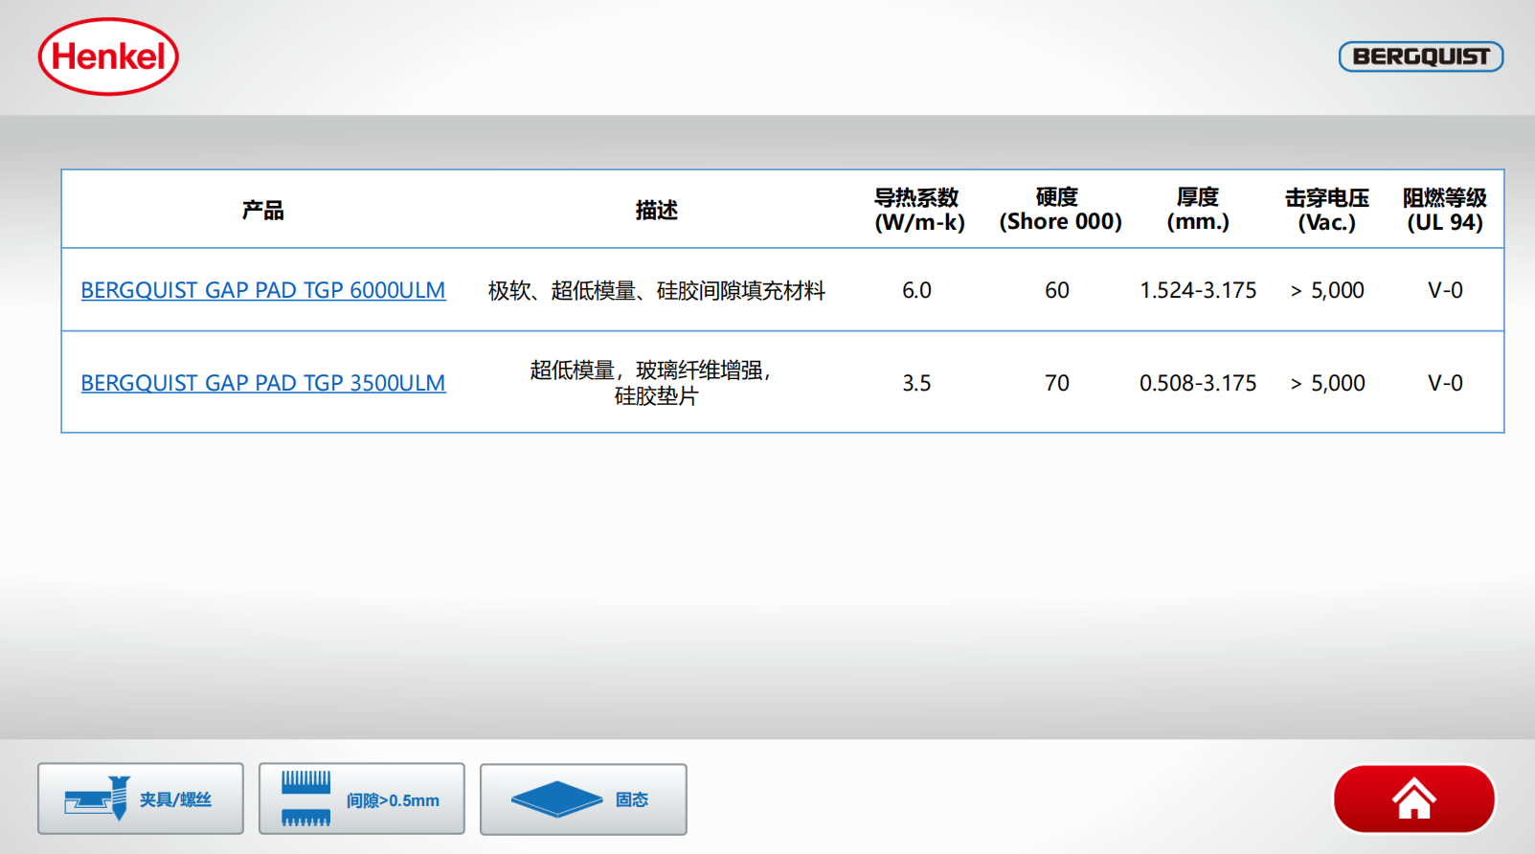1535x854 pixels.
Task: Click the 3500ULM description text cell
Action: pyautogui.click(x=656, y=383)
